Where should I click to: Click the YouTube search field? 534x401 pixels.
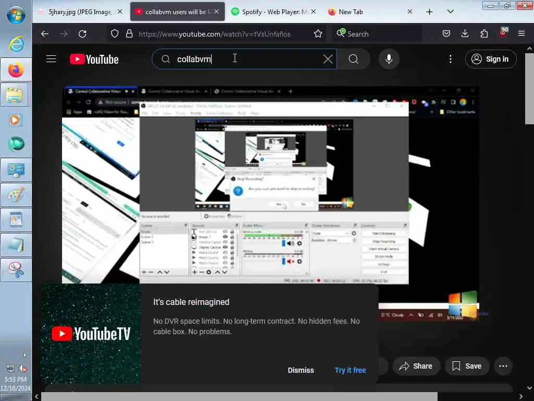pyautogui.click(x=244, y=60)
